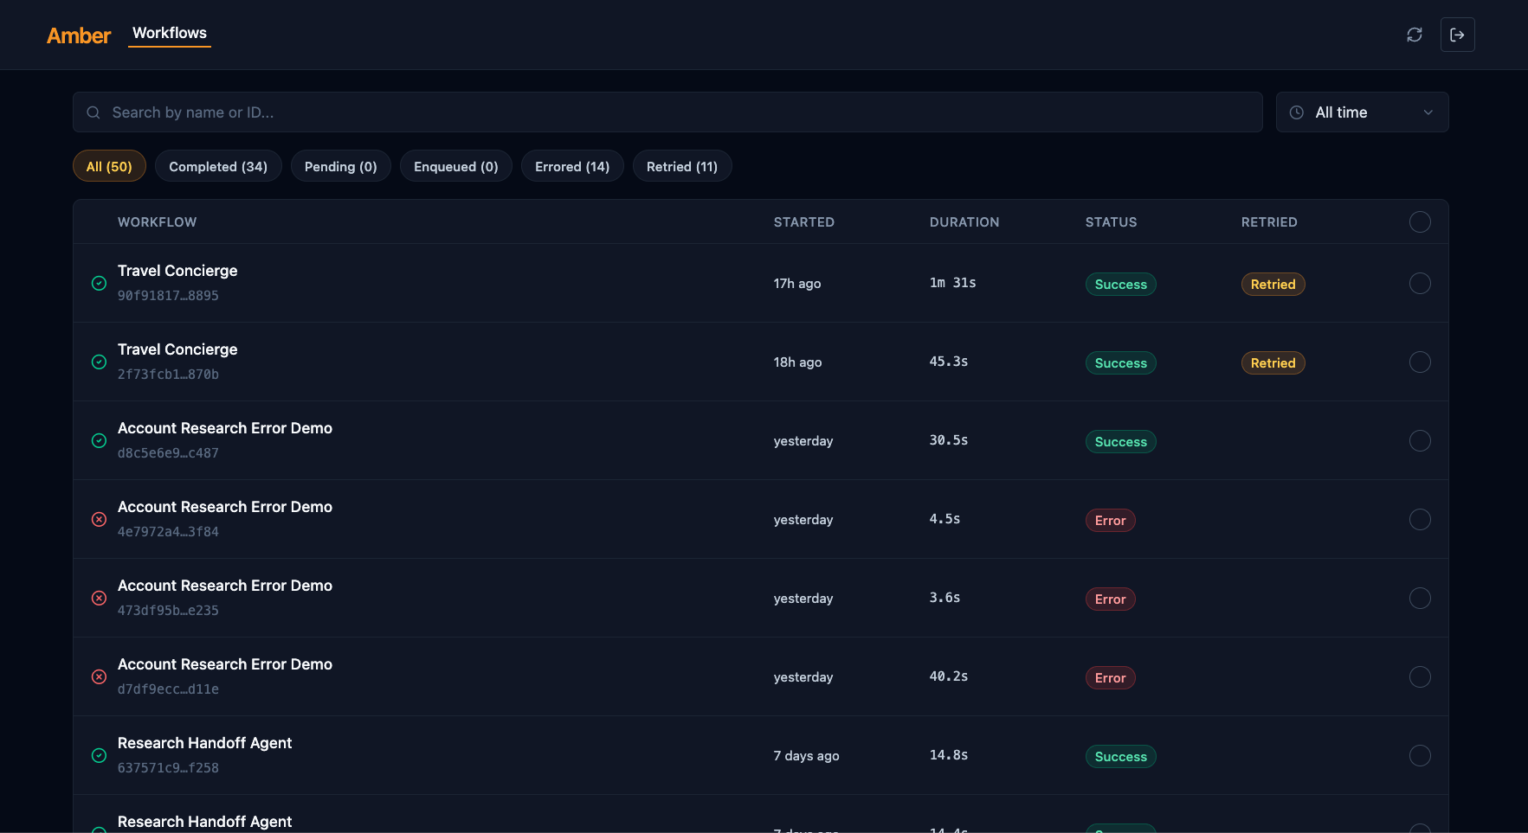Click Error badge in 4.5s duration row
1528x833 pixels.
point(1110,520)
